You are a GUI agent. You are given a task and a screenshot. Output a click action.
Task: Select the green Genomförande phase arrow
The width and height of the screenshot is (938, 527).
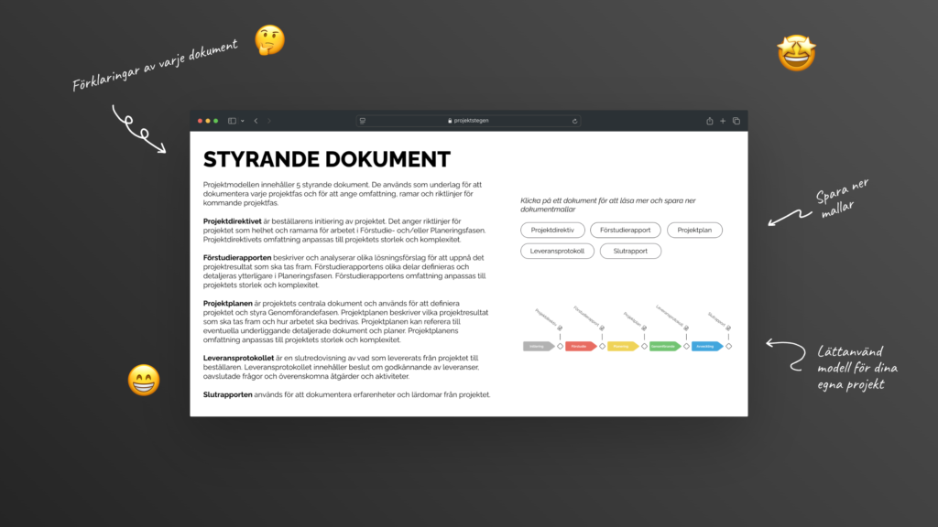coord(664,346)
